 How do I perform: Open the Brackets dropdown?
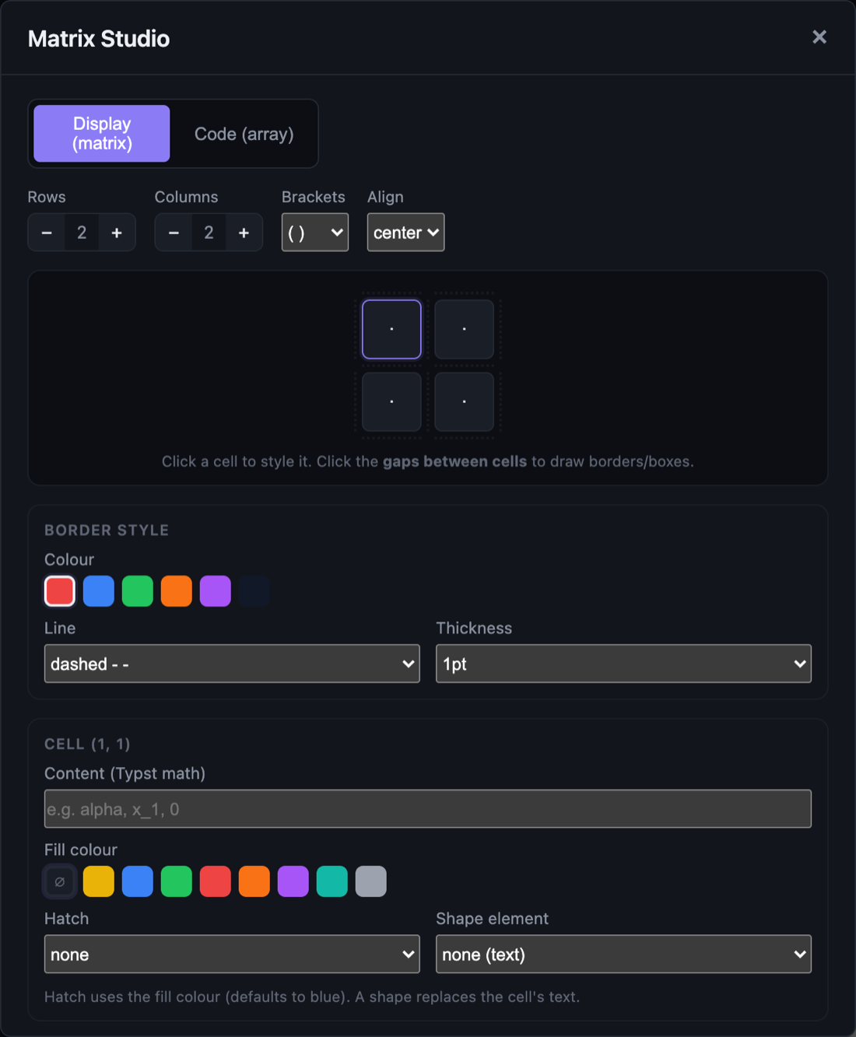click(x=315, y=233)
